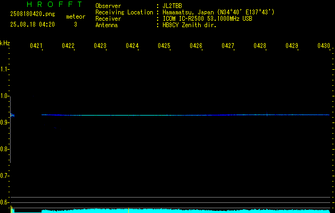This screenshot has height=213, width=335.
Task: Click the red-cyan meteor echo at spectrogram start
Action: tap(12, 116)
